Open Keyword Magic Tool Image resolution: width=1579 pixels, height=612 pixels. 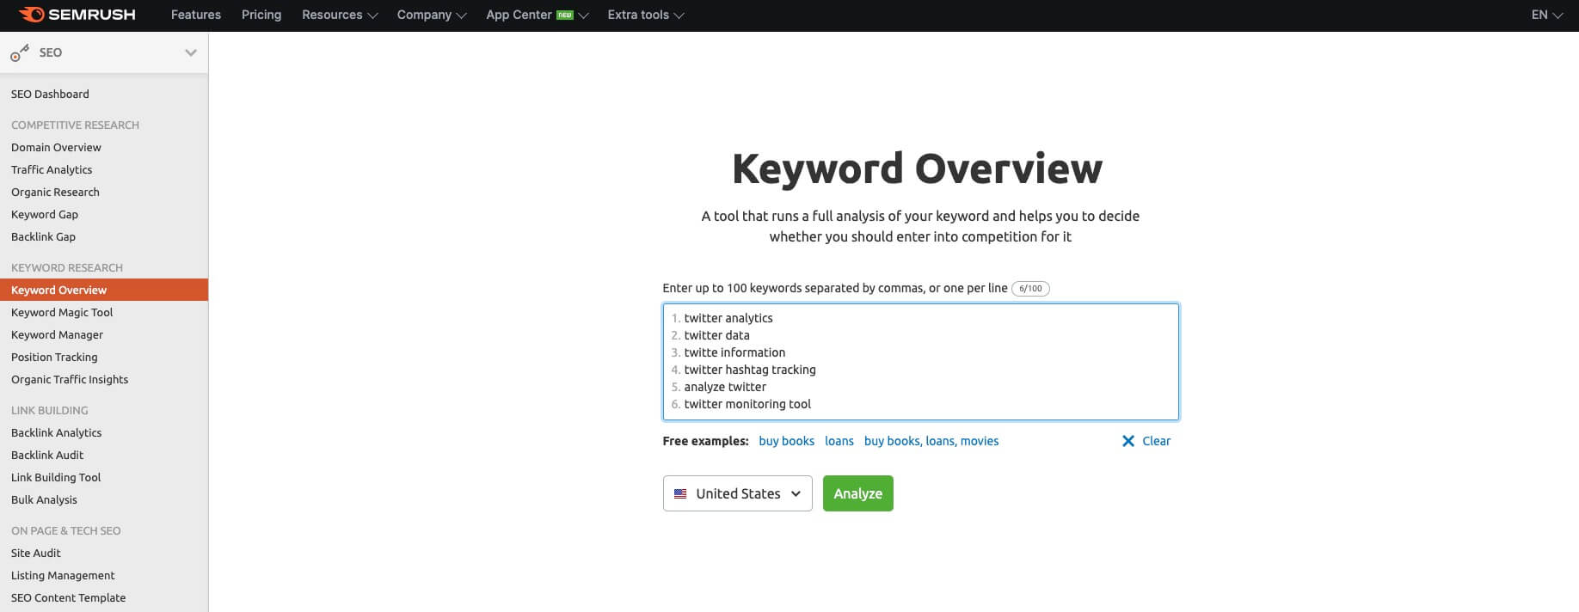(x=62, y=312)
